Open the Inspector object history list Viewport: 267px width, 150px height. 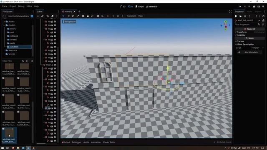(263, 16)
